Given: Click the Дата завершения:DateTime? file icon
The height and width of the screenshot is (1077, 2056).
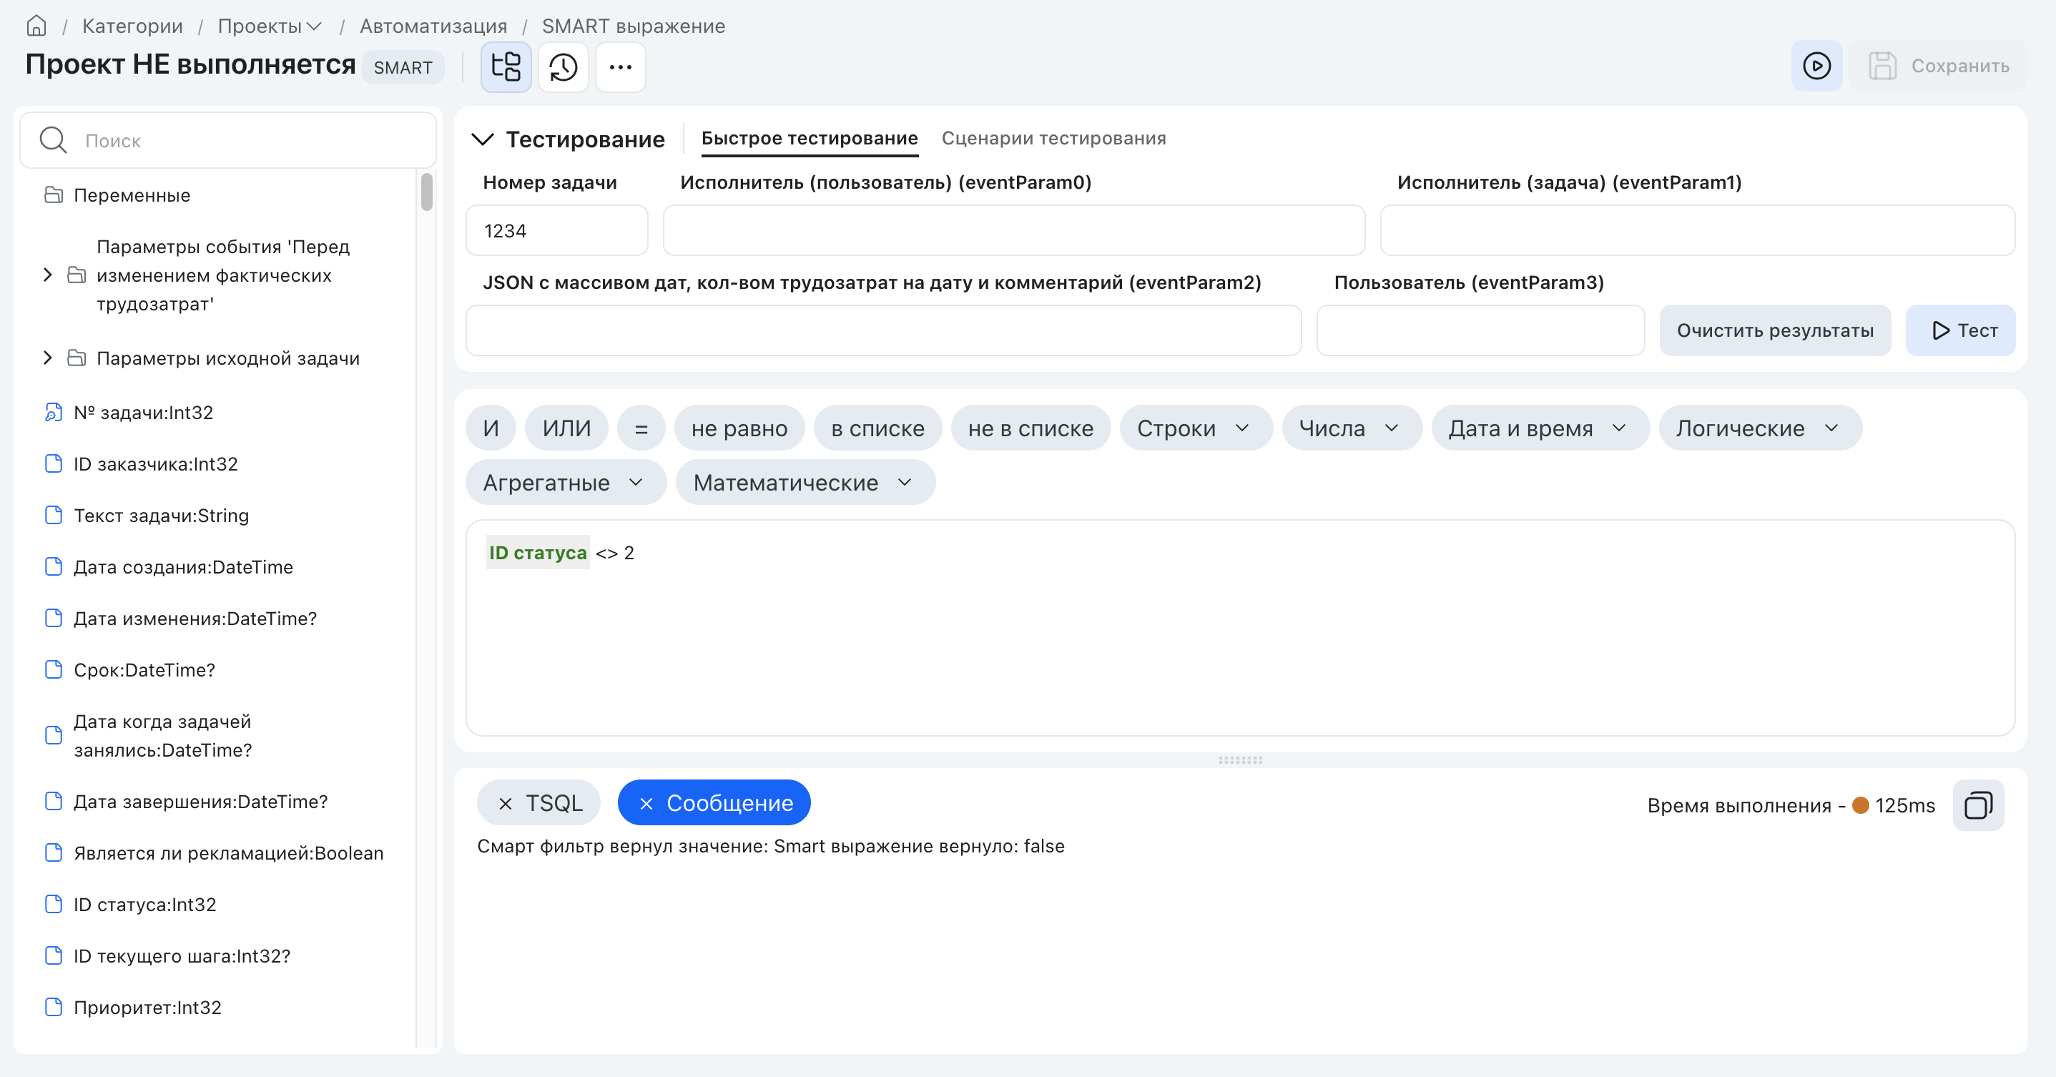Looking at the screenshot, I should point(54,801).
